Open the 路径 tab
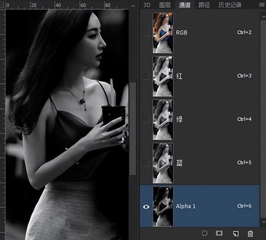This screenshot has height=240, width=266. pyautogui.click(x=204, y=5)
